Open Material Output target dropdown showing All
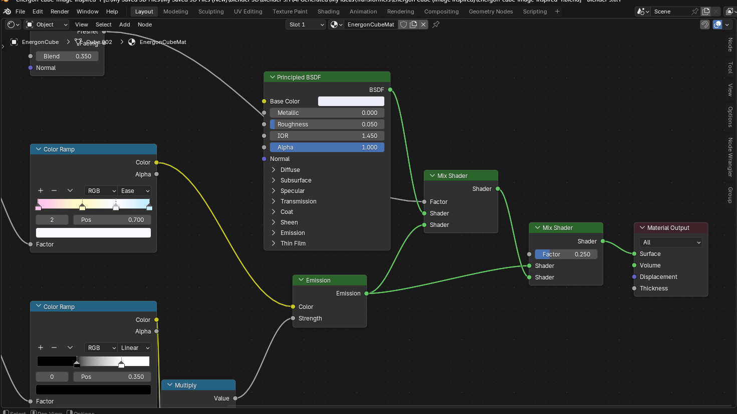Viewport: 737px width, 414px height. [670, 242]
